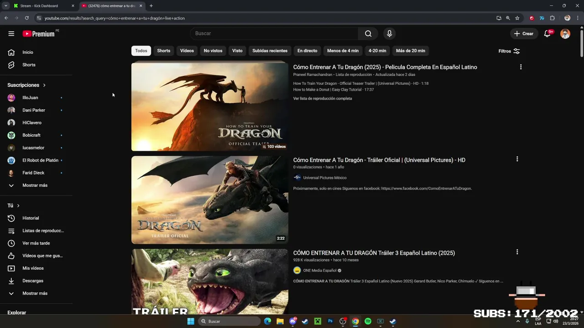Select the Todos filter chip

[141, 51]
